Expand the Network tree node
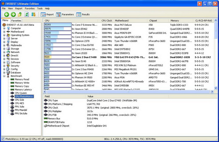219x142 pixels. pos(4,52)
